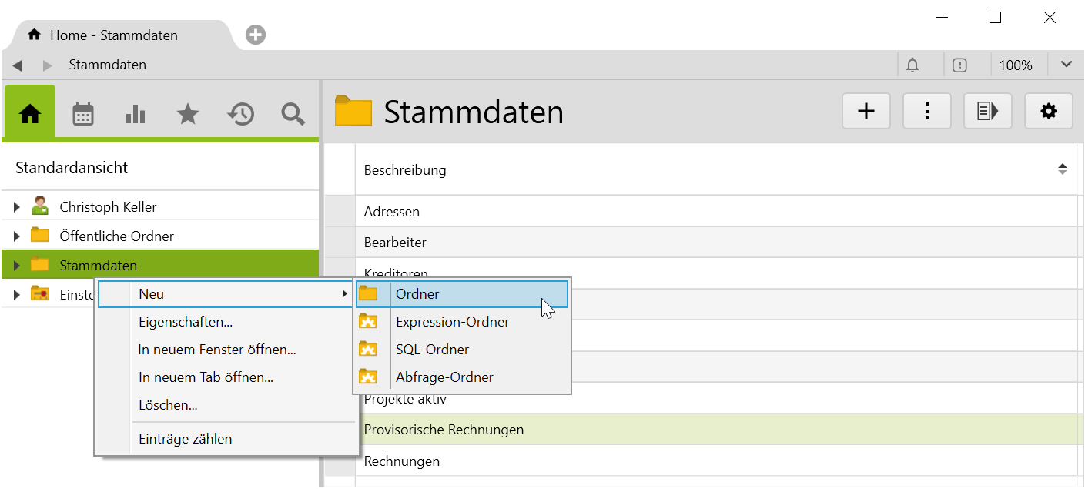The image size is (1085, 489).
Task: Open the dropdown chevron beside 100% zoom
Action: click(x=1066, y=65)
